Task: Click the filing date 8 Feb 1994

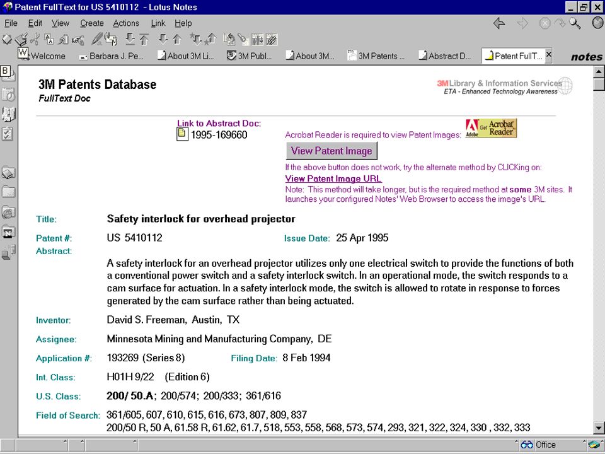Action: point(306,358)
